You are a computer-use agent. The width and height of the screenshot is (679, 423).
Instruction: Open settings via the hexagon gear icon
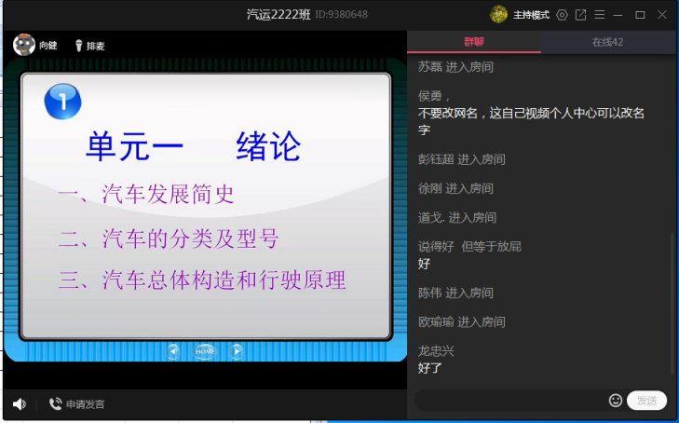562,15
